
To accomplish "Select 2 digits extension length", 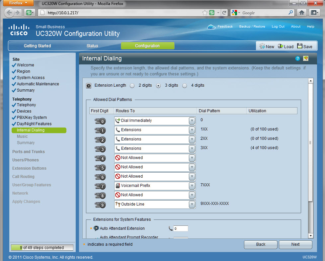I will [x=132, y=86].
